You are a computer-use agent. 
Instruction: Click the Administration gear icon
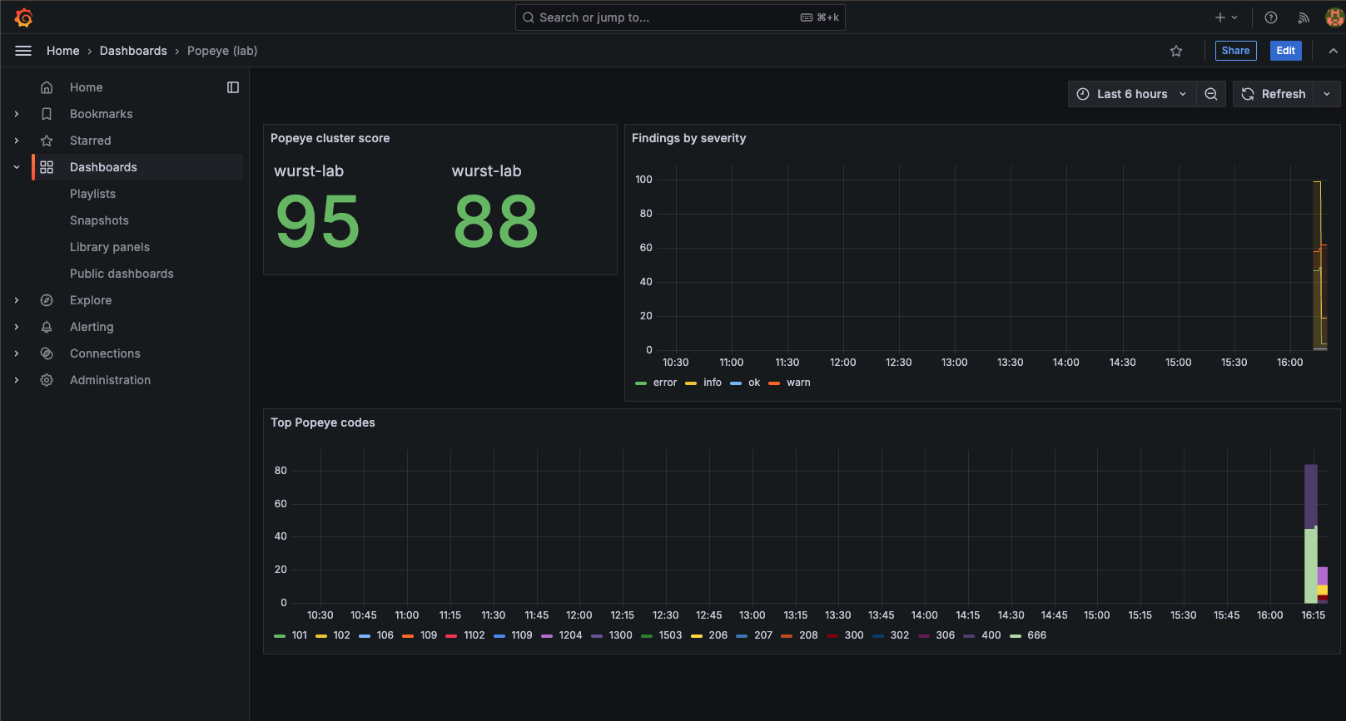coord(47,380)
